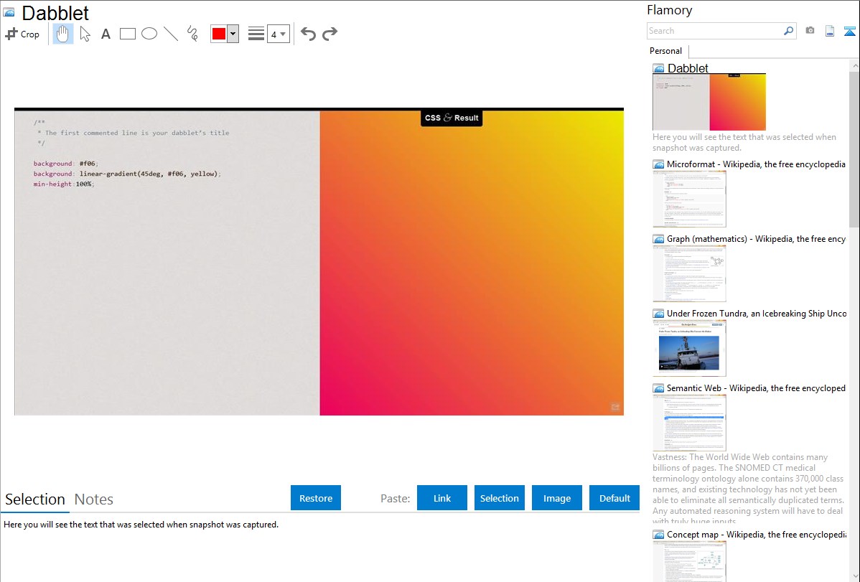Click the small icon at gradient's bottom-right corner
Image resolution: width=860 pixels, height=582 pixels.
[614, 406]
